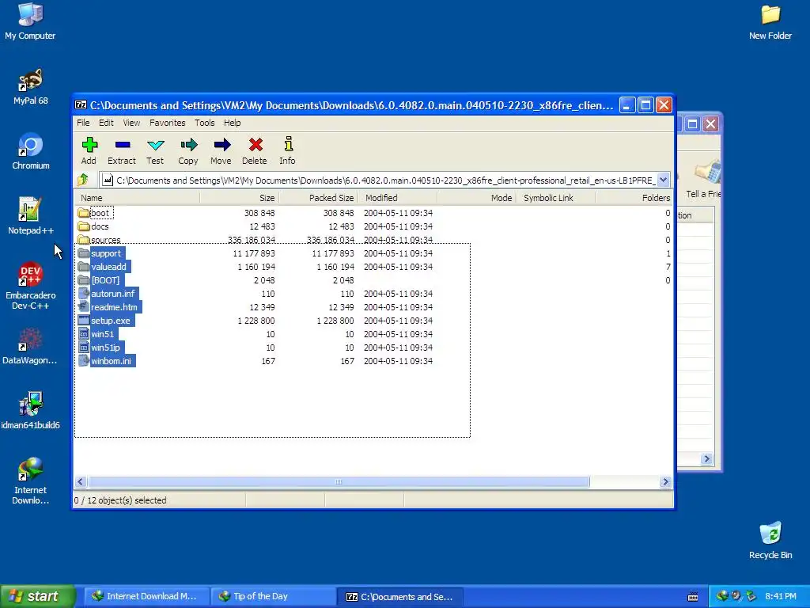Screen dimensions: 810x608
Task: Click Tell a Friend in background window
Action: [x=703, y=179]
